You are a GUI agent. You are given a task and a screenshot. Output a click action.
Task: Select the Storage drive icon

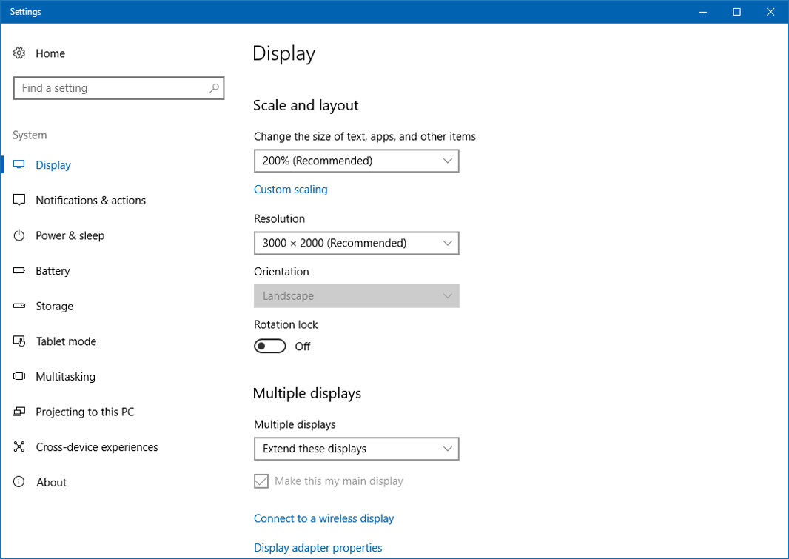19,306
